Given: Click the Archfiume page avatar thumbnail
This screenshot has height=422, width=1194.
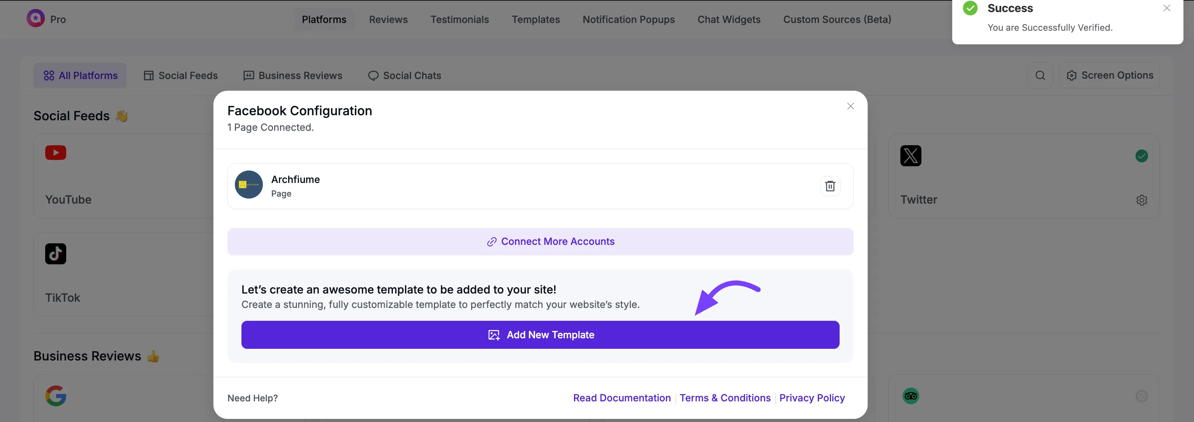Looking at the screenshot, I should tap(248, 185).
